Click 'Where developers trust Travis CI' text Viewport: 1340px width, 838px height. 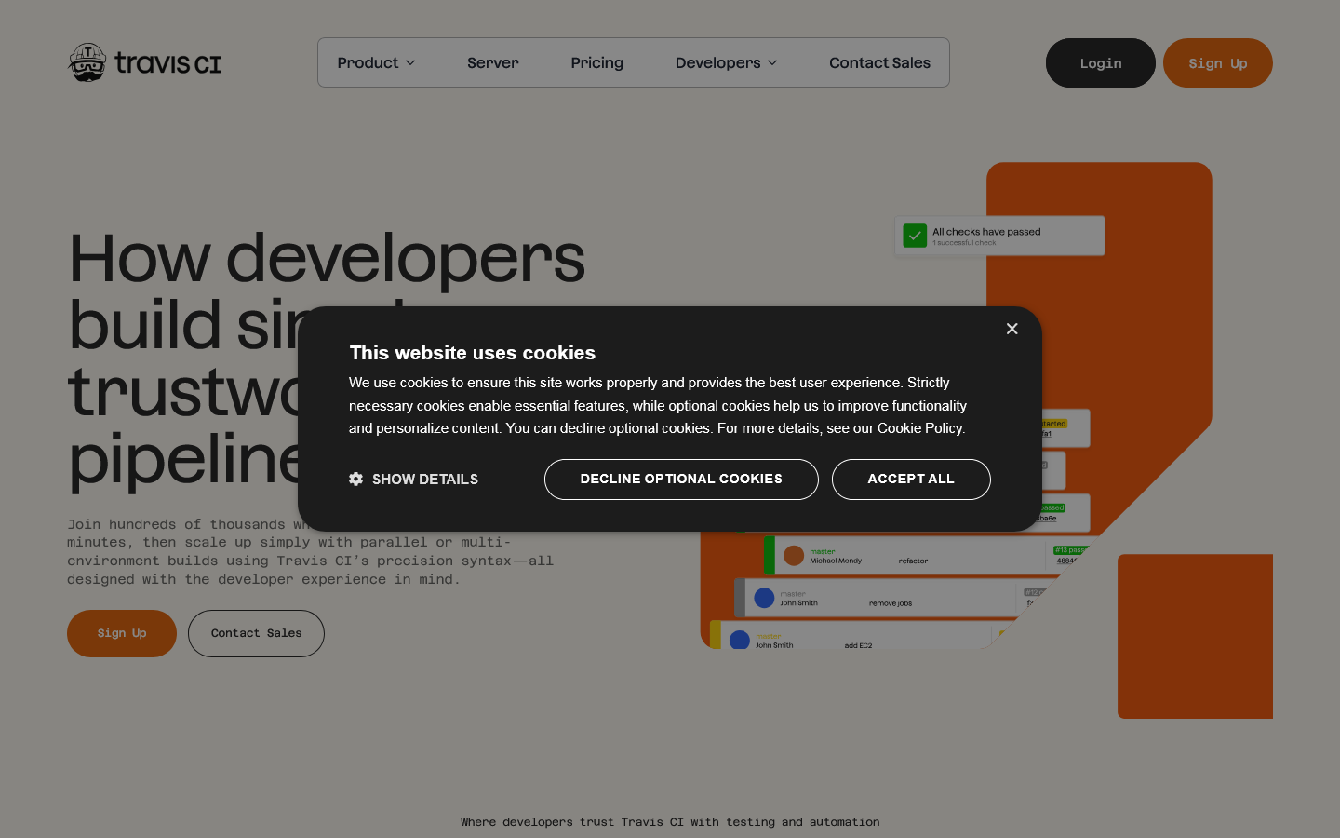coord(670,822)
